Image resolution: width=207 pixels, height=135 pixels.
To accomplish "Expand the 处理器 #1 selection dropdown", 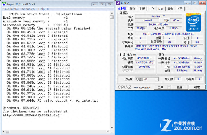I will point(157,79).
